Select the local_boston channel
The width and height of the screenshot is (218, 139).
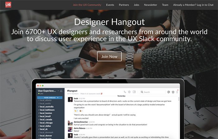coord(45,113)
